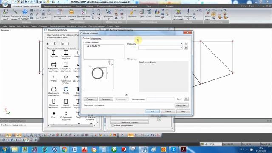Image resolution: width=272 pixels, height=153 pixels.
Task: Click the Блоки ribbon icon
Action: [x=157, y=12]
